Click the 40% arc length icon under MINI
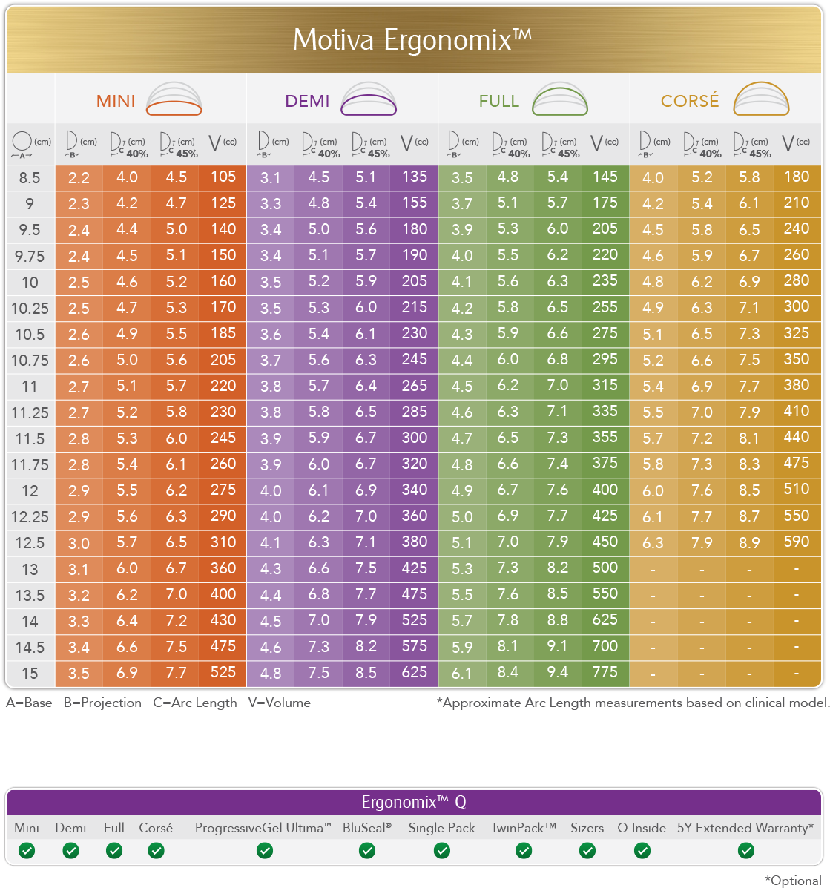 click(x=117, y=145)
